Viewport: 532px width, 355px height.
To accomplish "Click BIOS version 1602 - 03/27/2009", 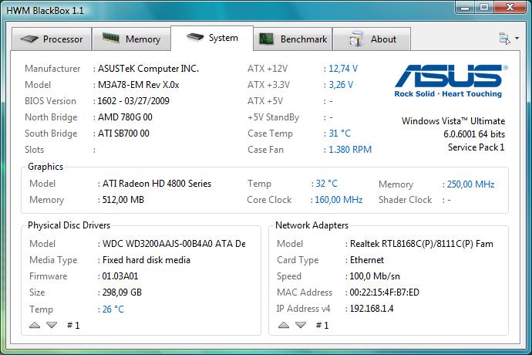I will click(133, 101).
